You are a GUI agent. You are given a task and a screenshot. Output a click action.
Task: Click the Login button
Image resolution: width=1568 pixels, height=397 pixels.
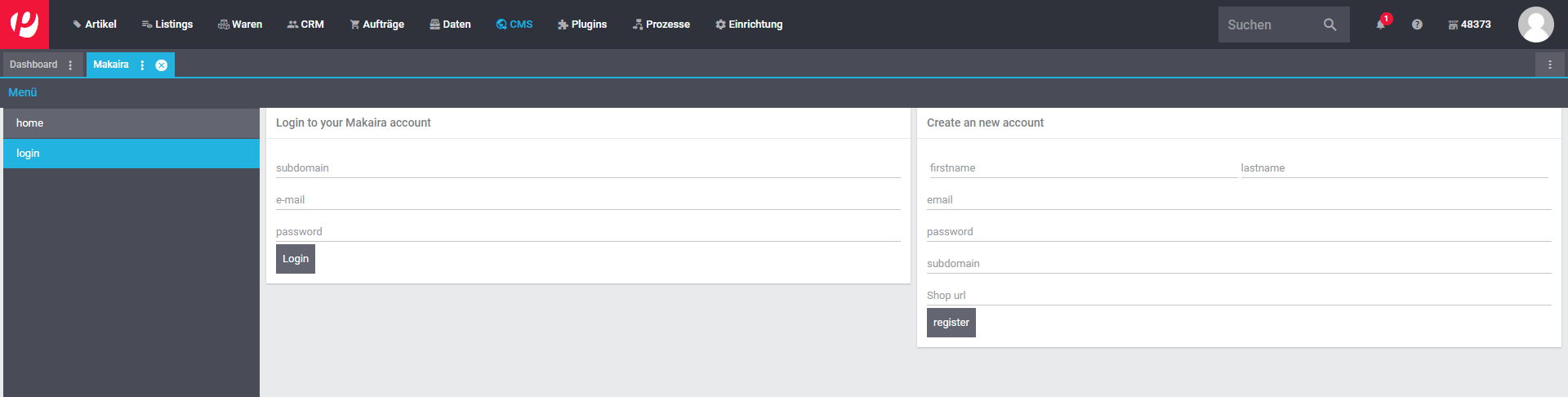pyautogui.click(x=296, y=259)
